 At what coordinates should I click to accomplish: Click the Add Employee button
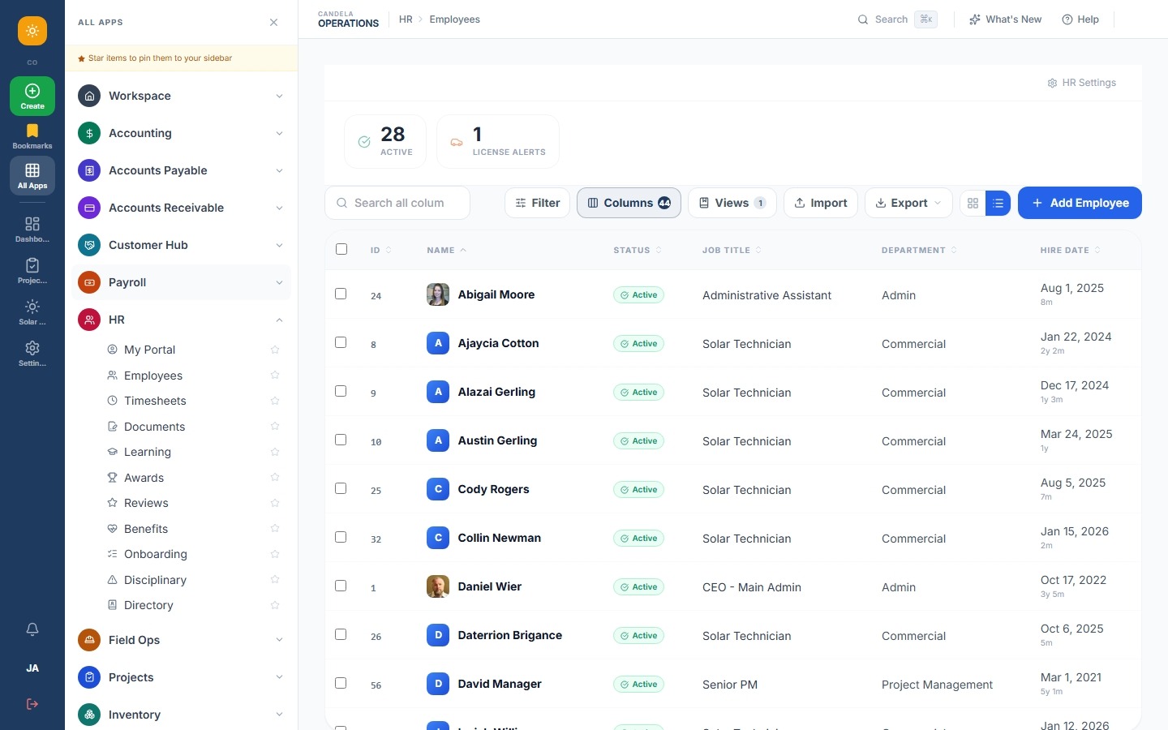click(1080, 203)
